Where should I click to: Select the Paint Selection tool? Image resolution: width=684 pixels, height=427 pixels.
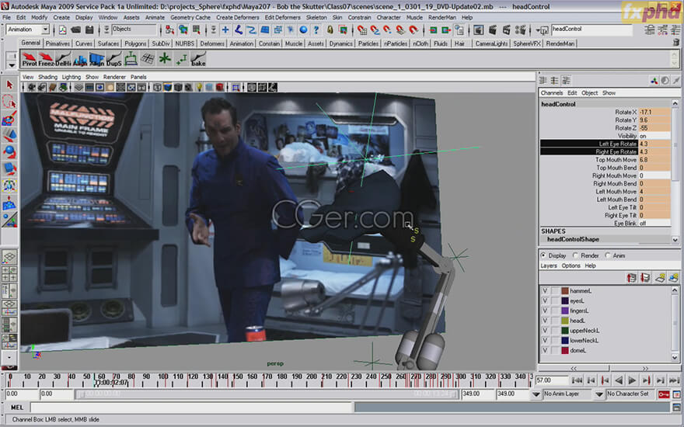pyautogui.click(x=9, y=118)
